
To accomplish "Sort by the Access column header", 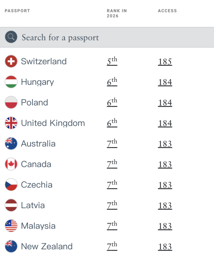I will 167,11.
